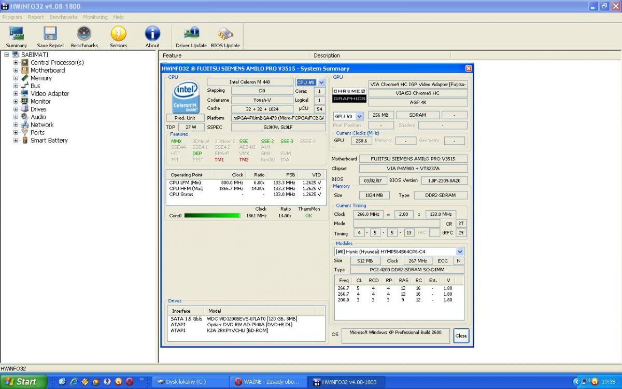Show more quick launch items via chevron
The height and width of the screenshot is (389, 622).
click(x=142, y=380)
